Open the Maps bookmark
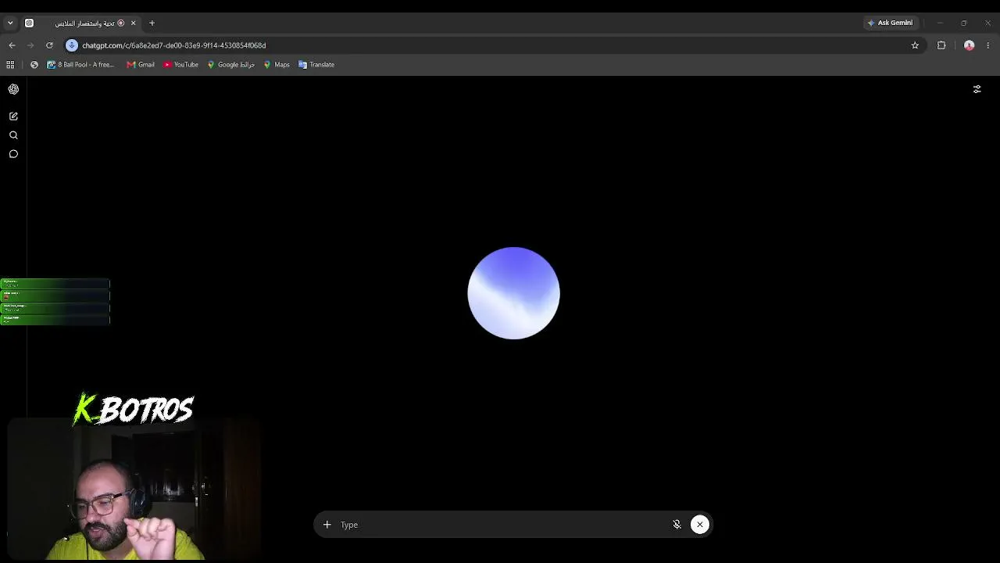Screen dimensions: 1000x563 [277, 65]
